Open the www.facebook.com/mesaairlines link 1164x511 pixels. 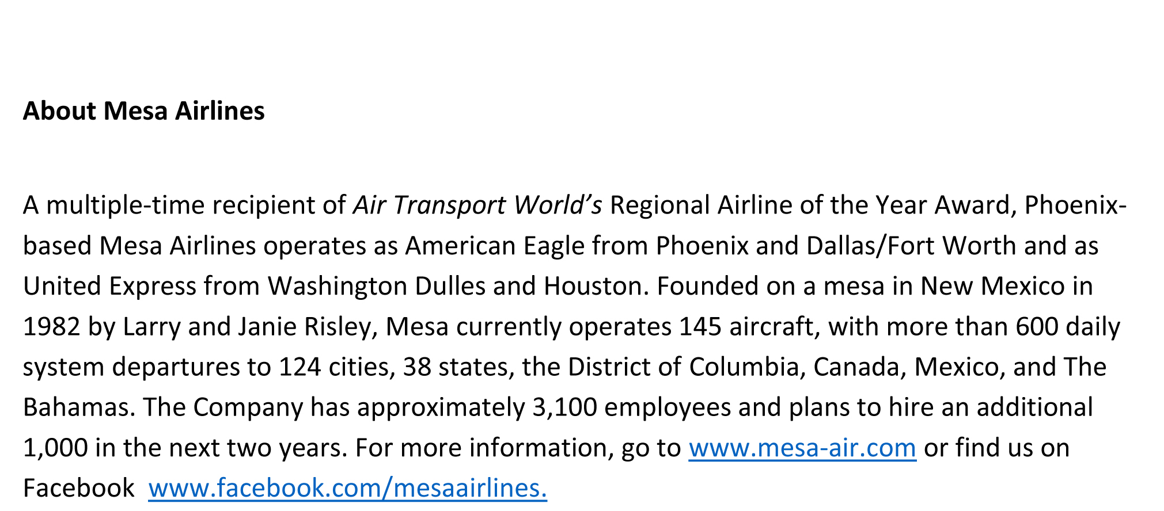point(347,488)
